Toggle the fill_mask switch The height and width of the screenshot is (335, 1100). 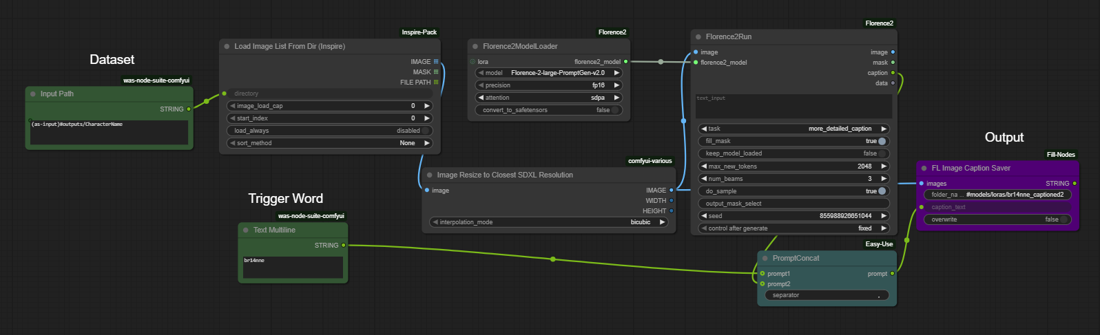(x=882, y=141)
